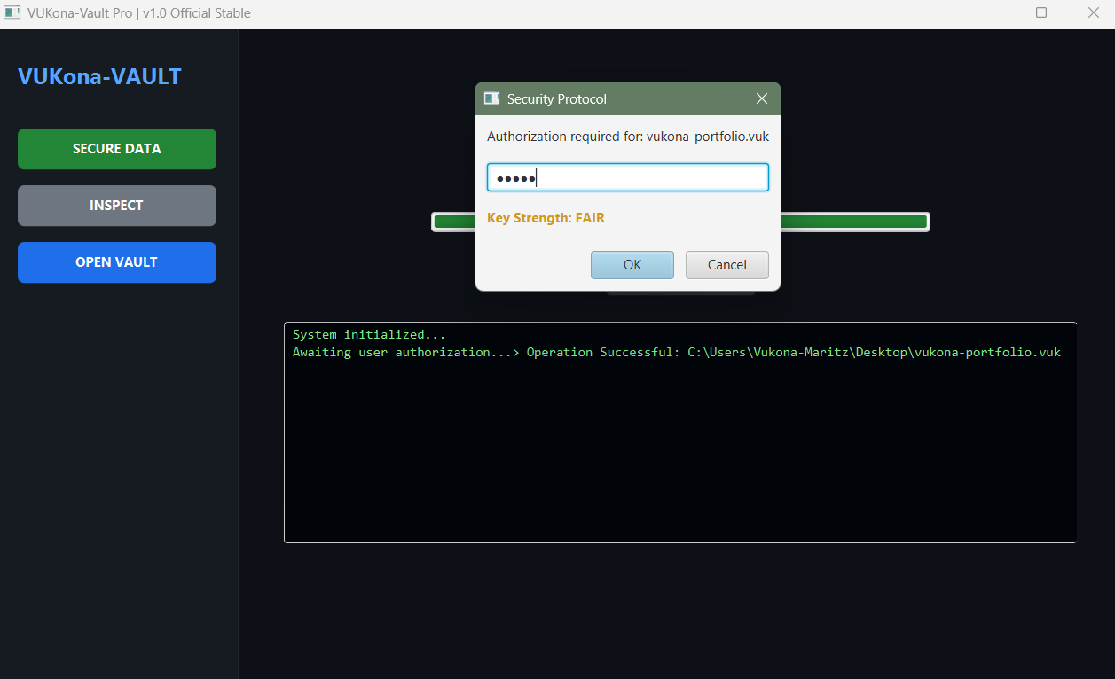Select the Key Strength: FAIR indicator text
Viewport: 1115px width, 679px height.
[546, 217]
